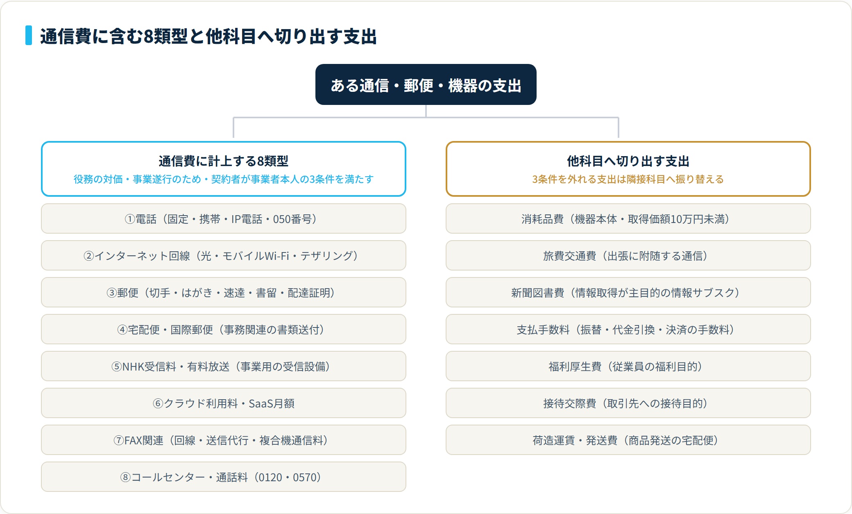Image resolution: width=852 pixels, height=514 pixels.
Task: Select item ⑧コールセンター・通話料
Action: [x=224, y=477]
